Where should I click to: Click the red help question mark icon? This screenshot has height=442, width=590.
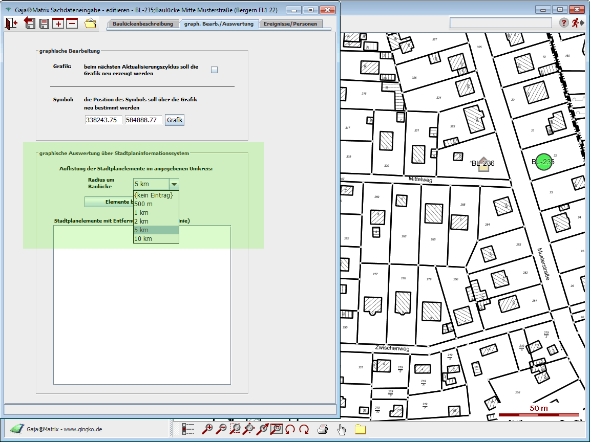point(563,23)
